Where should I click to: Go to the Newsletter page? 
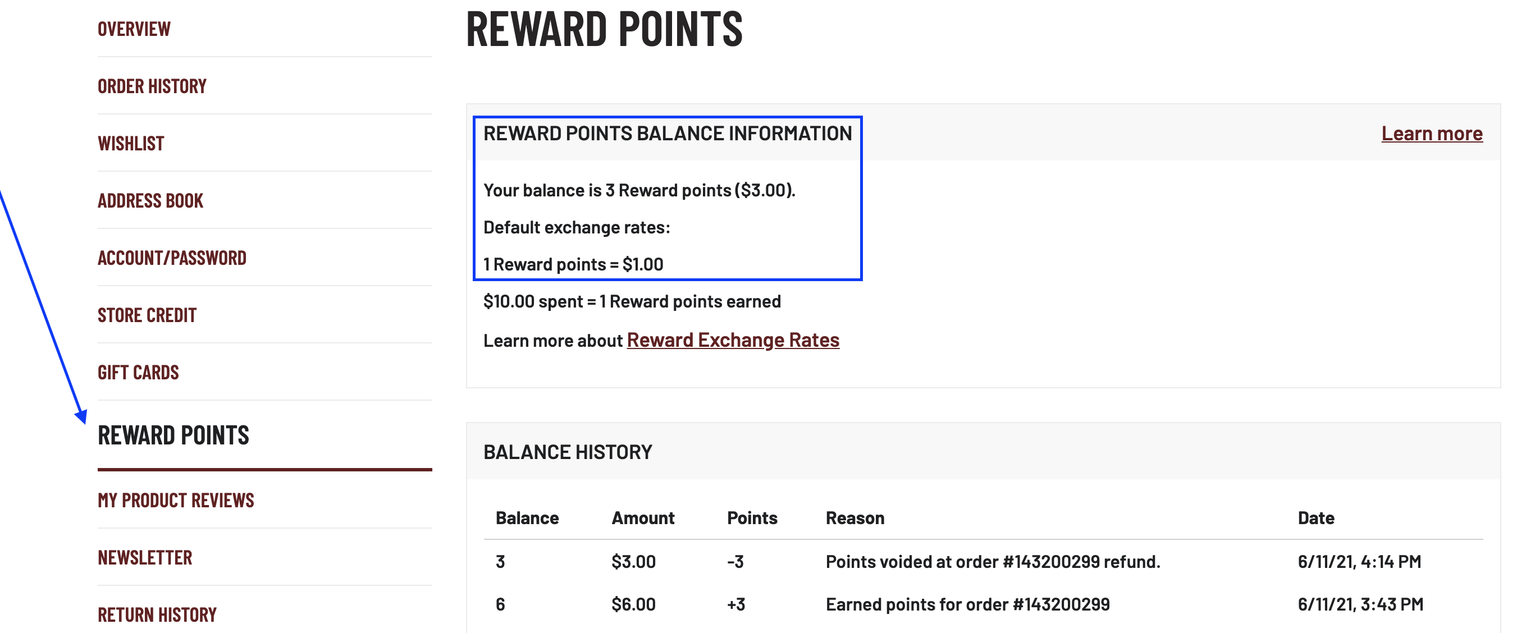click(144, 558)
